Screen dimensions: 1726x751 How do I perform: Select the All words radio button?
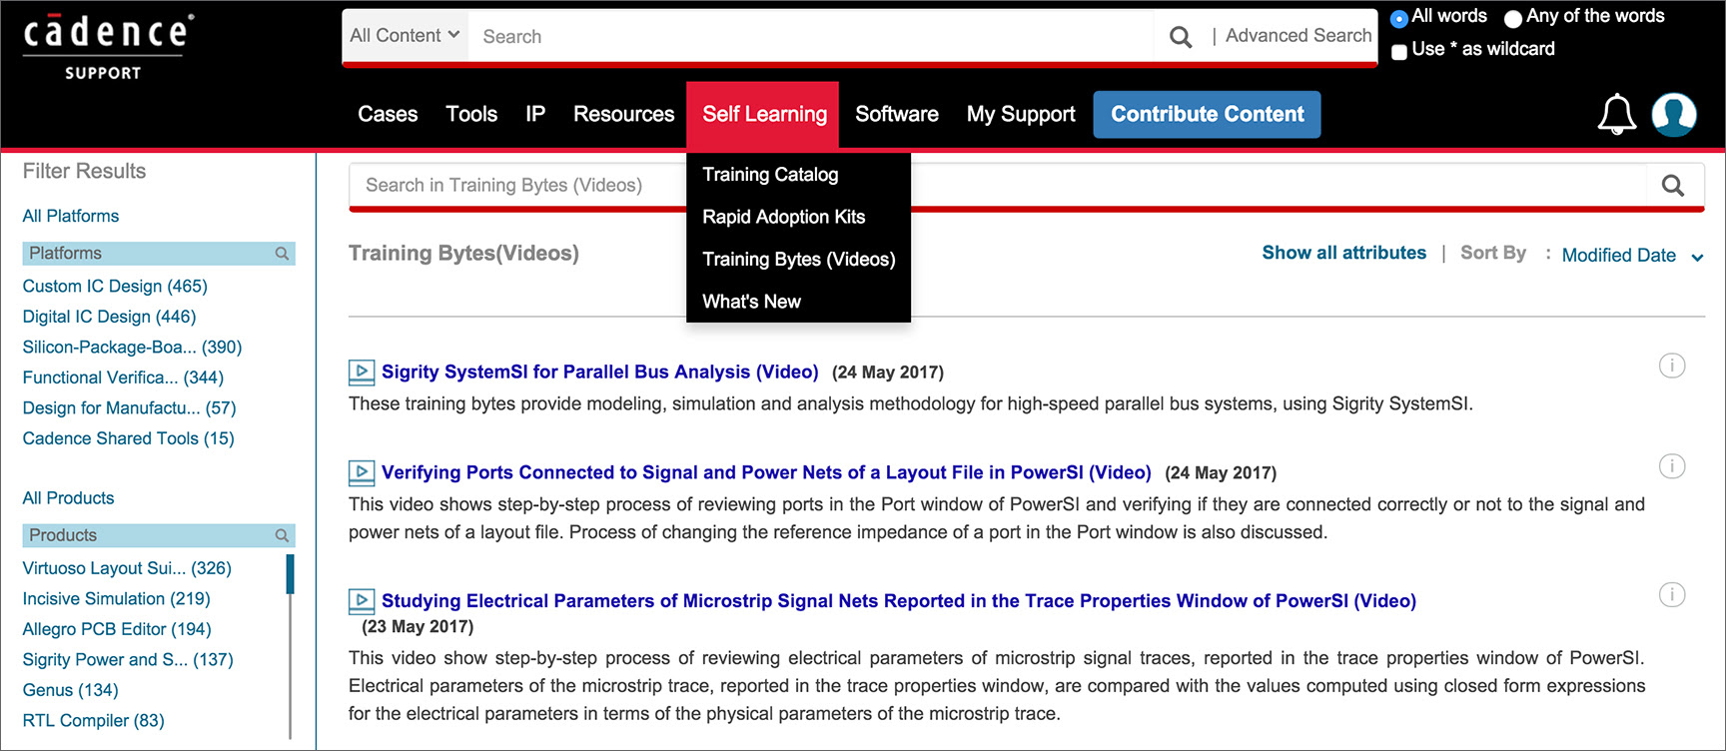pos(1398,18)
